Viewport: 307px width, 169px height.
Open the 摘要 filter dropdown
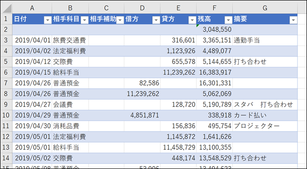click(293, 20)
